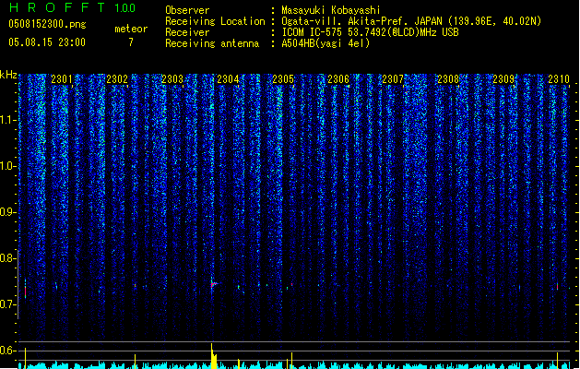The image size is (580, 369).
Task: Click the 2306 time marker
Action: (x=338, y=79)
